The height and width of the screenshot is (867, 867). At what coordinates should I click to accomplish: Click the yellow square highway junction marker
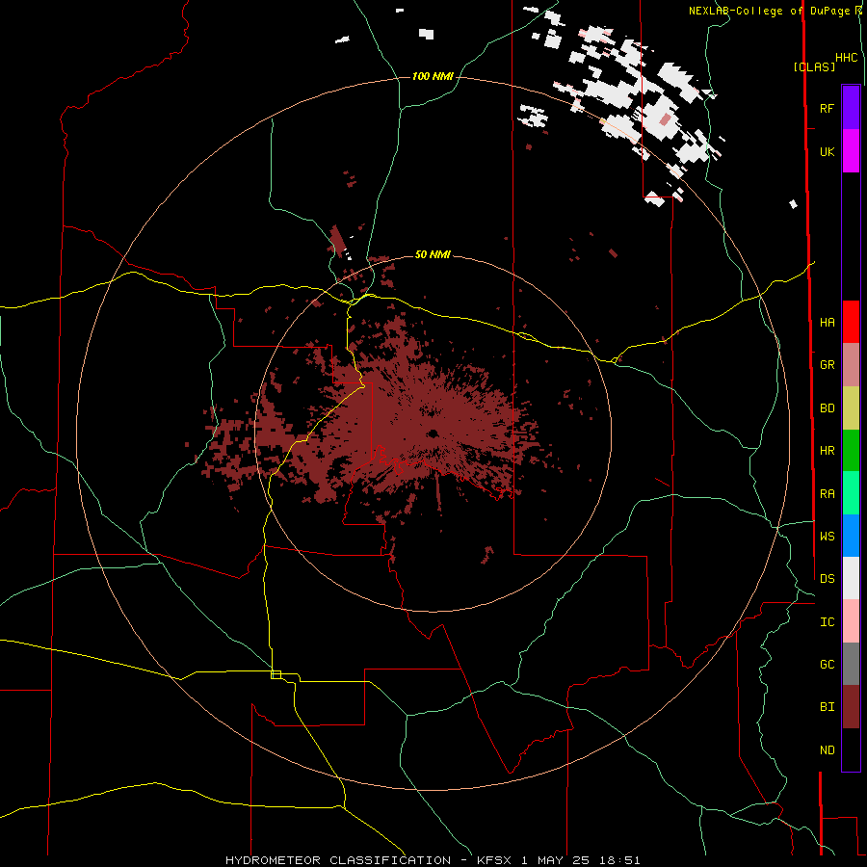[276, 674]
